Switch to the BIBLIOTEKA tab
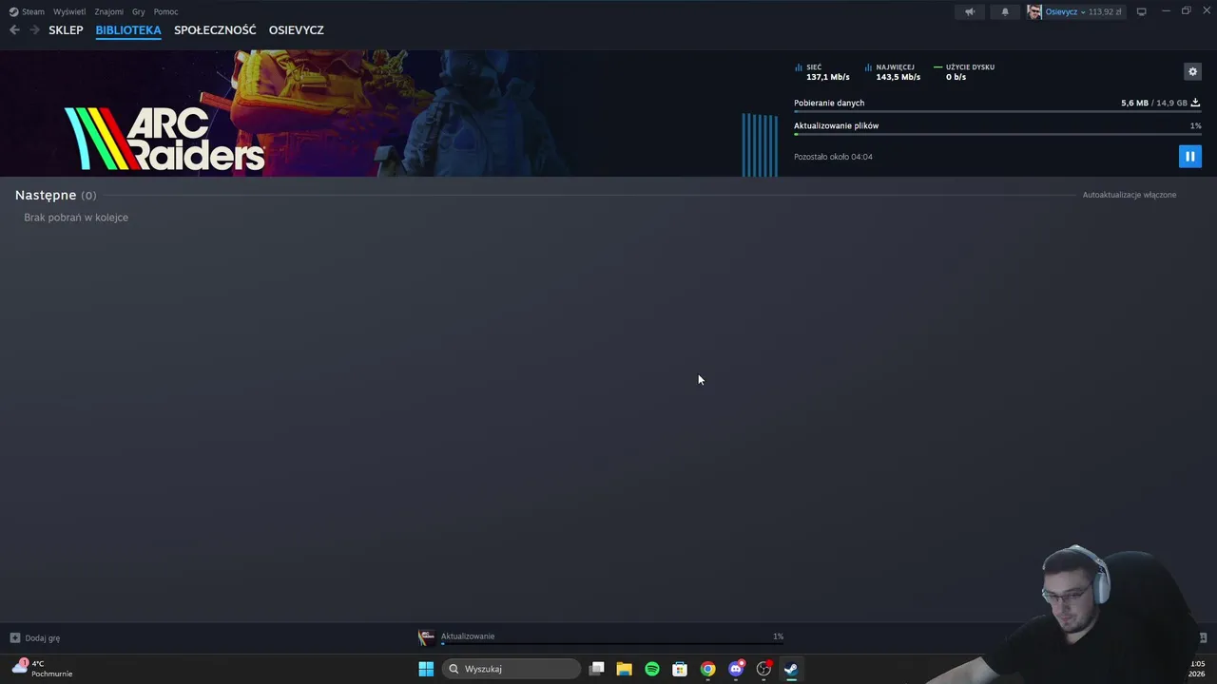Screen dimensions: 1217x684 [128, 30]
